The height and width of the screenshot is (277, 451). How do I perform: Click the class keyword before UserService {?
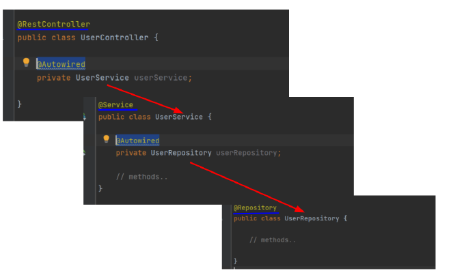tap(139, 117)
